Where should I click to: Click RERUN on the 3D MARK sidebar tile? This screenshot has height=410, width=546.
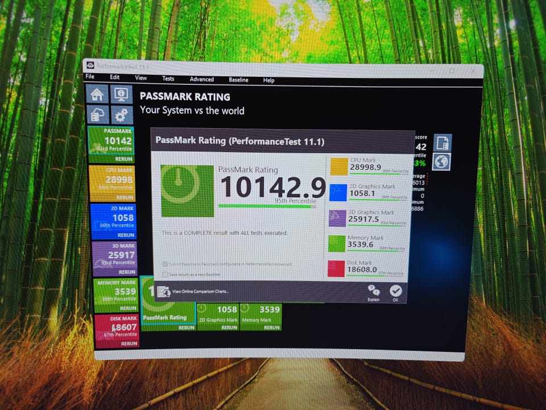pos(127,272)
